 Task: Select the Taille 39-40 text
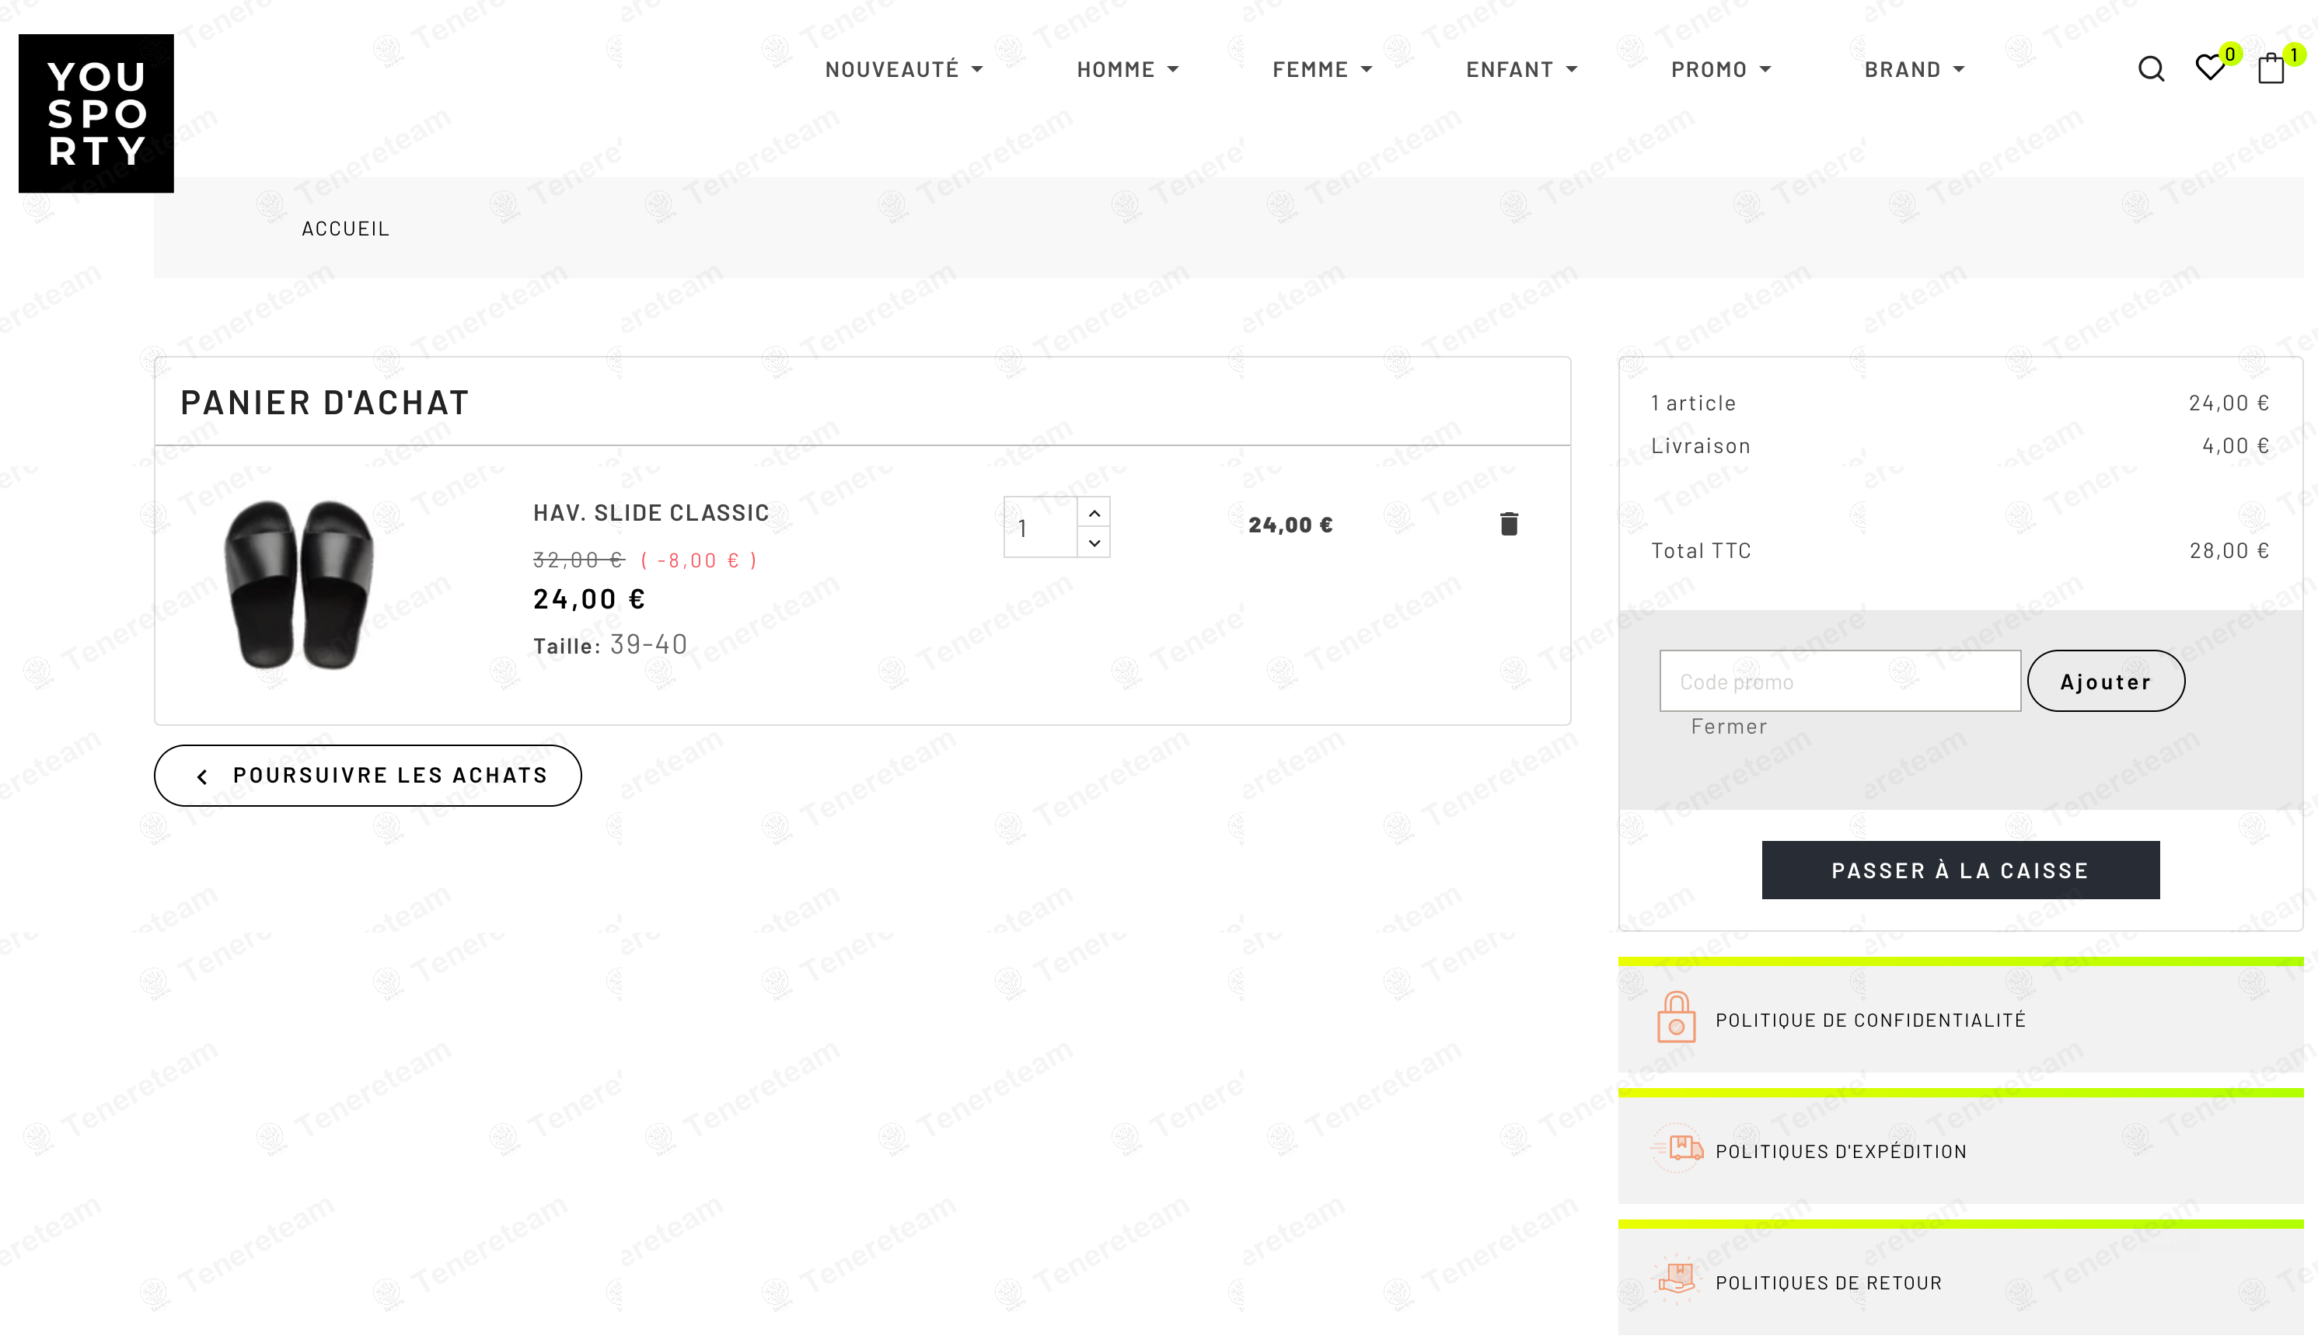click(610, 645)
